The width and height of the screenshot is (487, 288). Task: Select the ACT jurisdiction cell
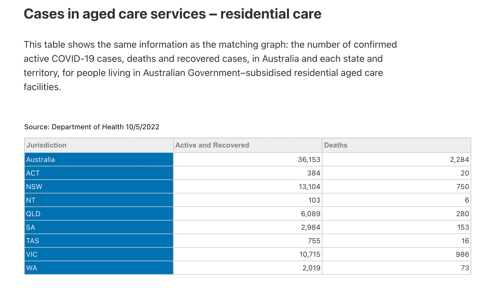pos(33,173)
